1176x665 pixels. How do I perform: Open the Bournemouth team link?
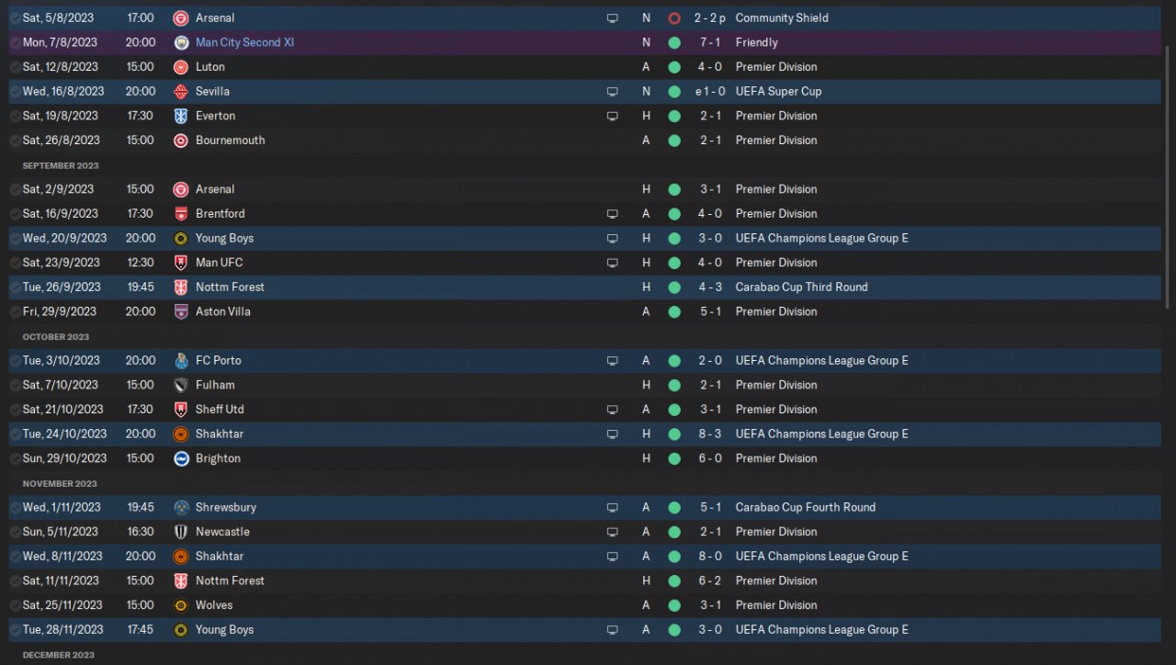[x=230, y=141]
